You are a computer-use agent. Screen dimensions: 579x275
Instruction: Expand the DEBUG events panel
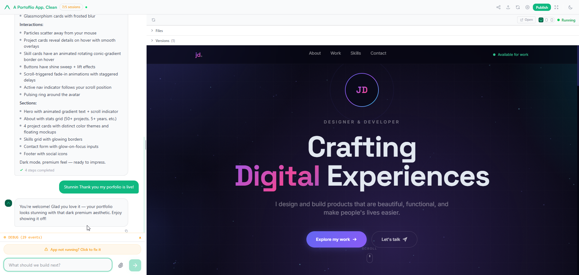(x=72, y=237)
